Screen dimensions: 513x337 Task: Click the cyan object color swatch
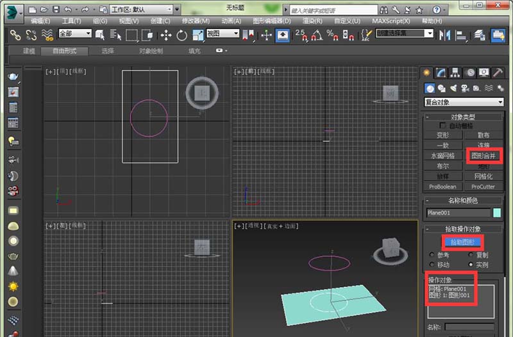[496, 213]
